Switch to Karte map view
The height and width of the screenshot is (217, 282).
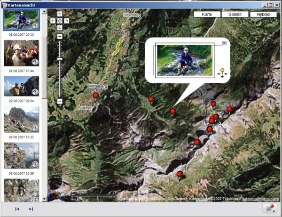[x=207, y=15]
